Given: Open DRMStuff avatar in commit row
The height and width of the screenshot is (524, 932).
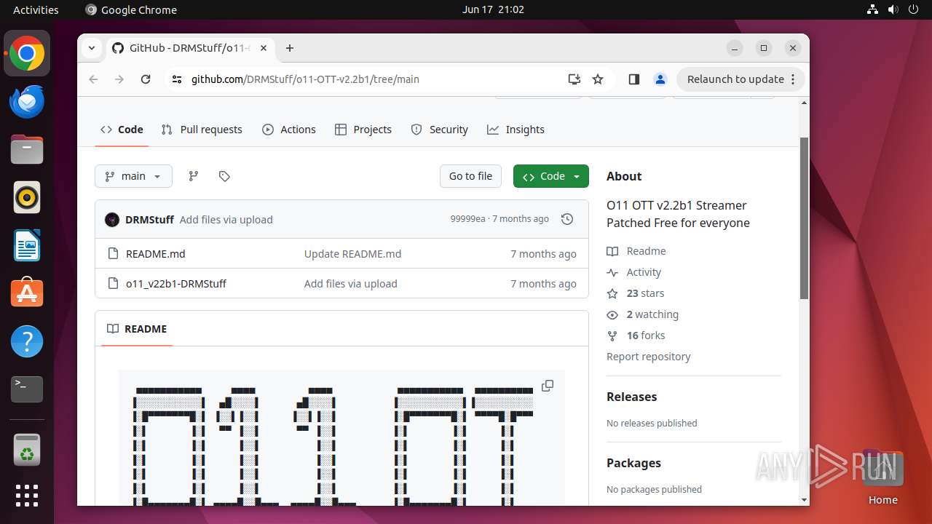Looking at the screenshot, I should pos(112,220).
